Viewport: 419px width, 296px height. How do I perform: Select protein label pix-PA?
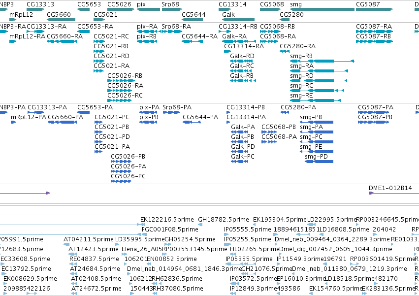coord(149,107)
